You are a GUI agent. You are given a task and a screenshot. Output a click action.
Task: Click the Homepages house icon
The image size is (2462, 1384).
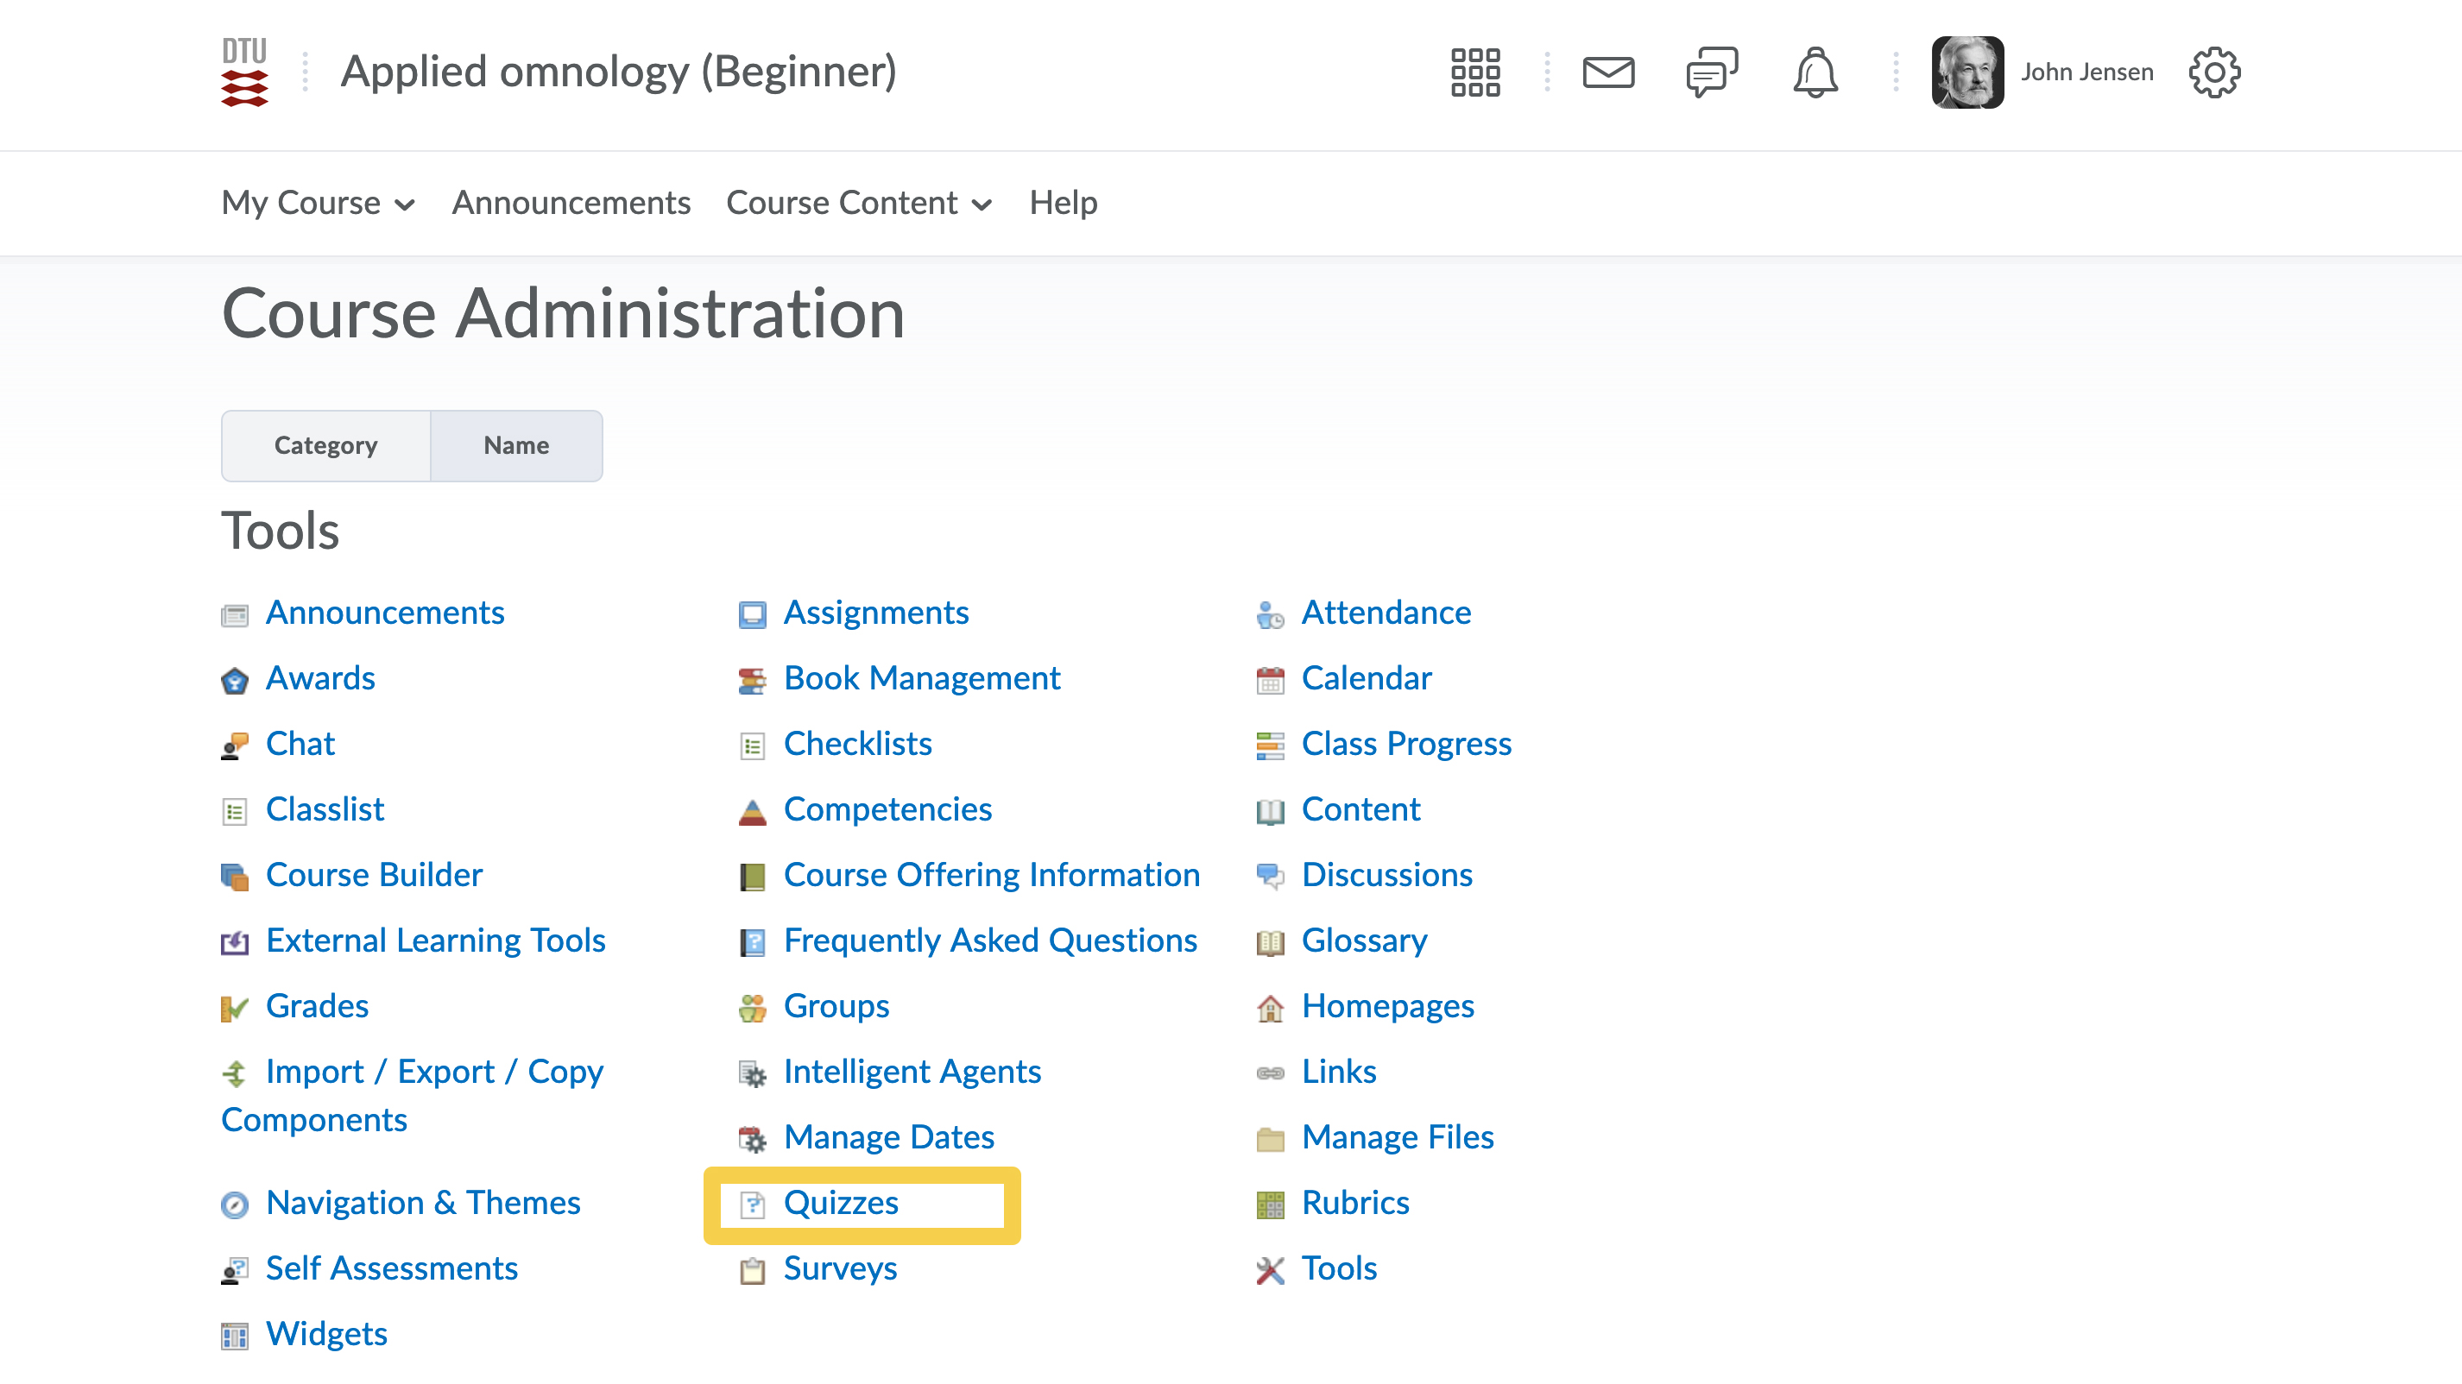1269,1008
